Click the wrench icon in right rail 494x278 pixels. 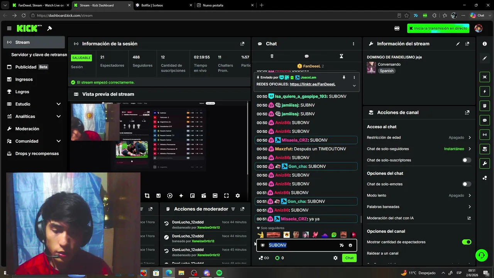click(485, 163)
